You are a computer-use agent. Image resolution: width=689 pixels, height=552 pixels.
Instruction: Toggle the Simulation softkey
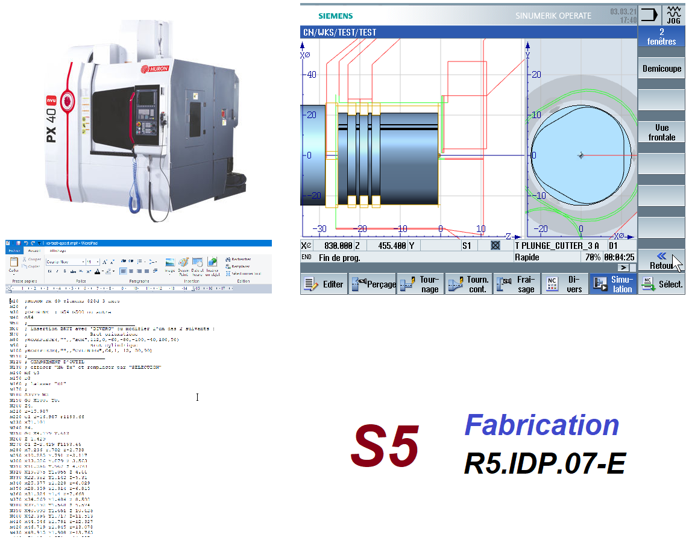(614, 284)
